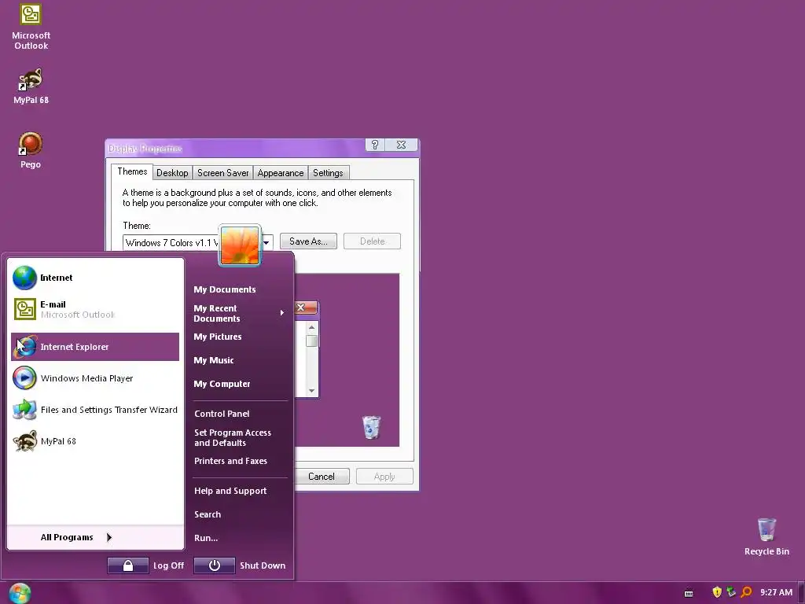Launch Internet Explorer from Start menu

click(x=95, y=347)
